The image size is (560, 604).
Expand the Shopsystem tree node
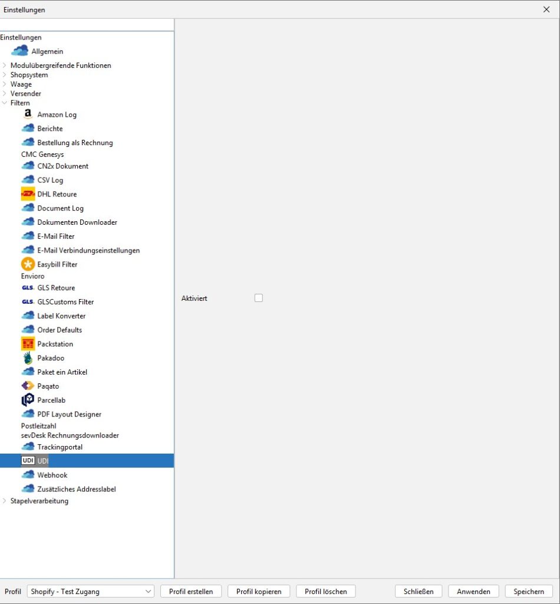[5, 75]
